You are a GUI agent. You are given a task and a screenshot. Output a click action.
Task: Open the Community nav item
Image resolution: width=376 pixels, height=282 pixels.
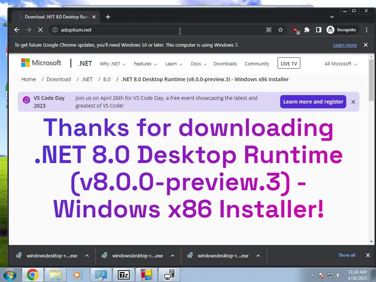click(x=257, y=64)
